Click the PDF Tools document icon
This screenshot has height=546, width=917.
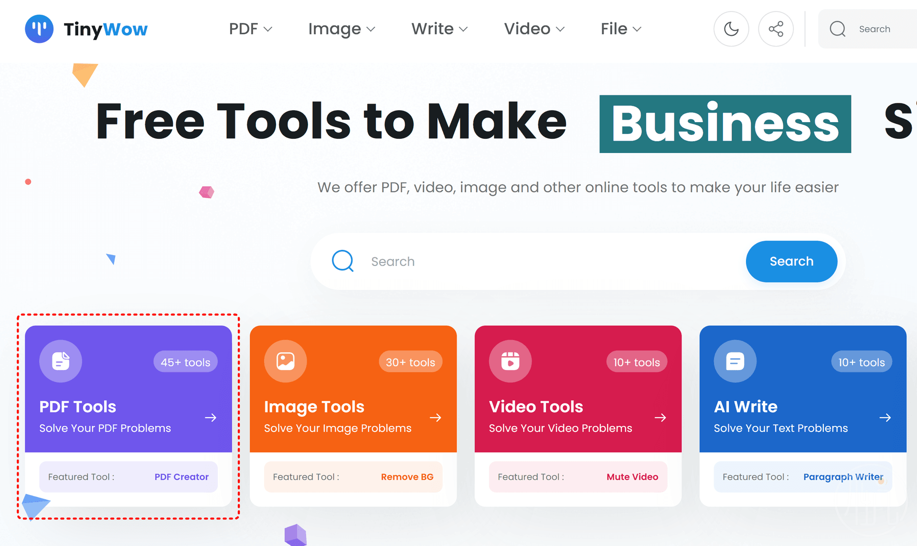pyautogui.click(x=61, y=361)
